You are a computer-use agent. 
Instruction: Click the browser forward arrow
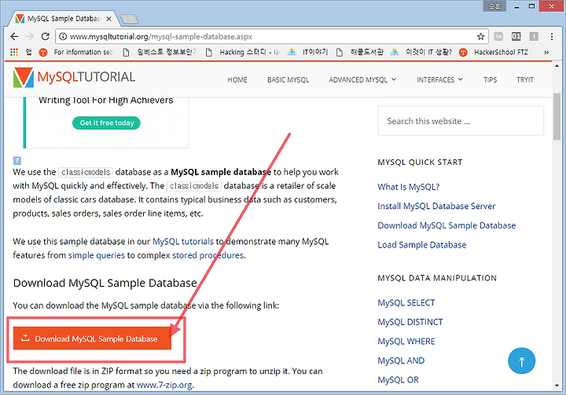click(x=30, y=36)
